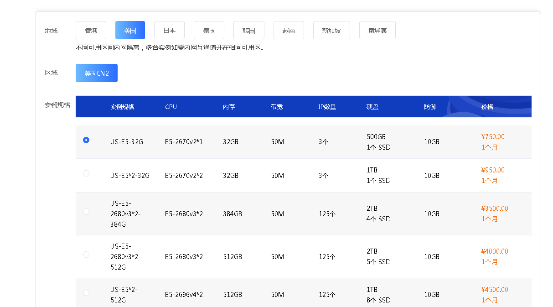
Task: Click the 带宽 table header
Action: click(x=277, y=106)
